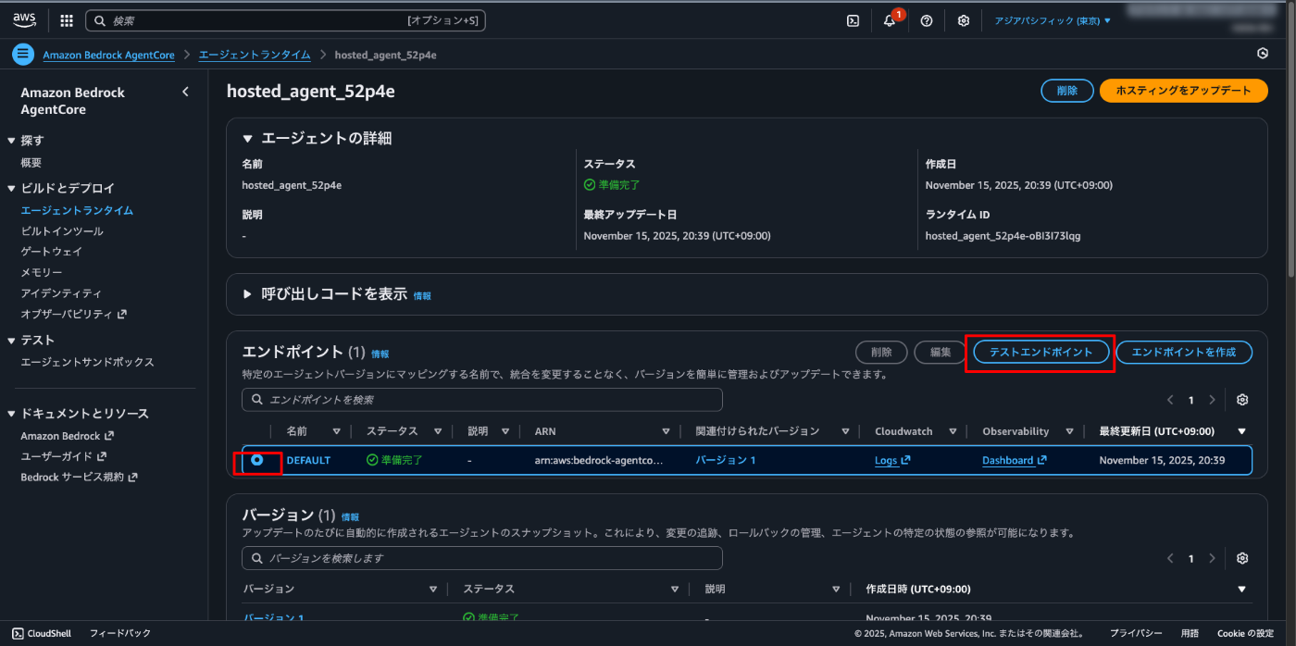1296x646 pixels.
Task: Open ビルトインツール in the side navigation
Action: (x=62, y=231)
